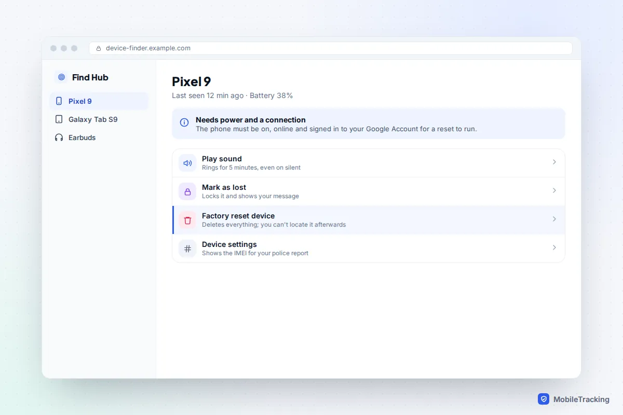This screenshot has width=623, height=415.
Task: Click the headphones icon beside Earbuds
Action: pos(59,137)
